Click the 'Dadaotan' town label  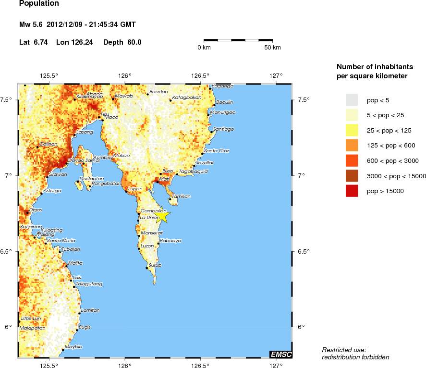point(92,179)
